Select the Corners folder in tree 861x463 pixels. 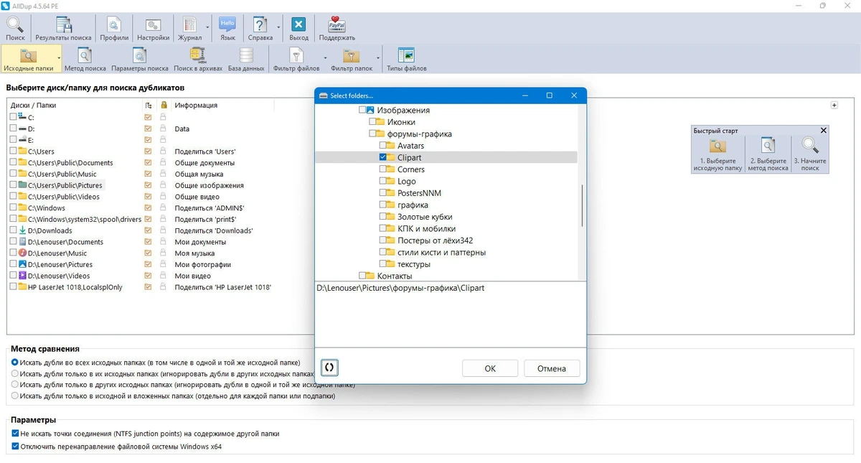tap(411, 169)
